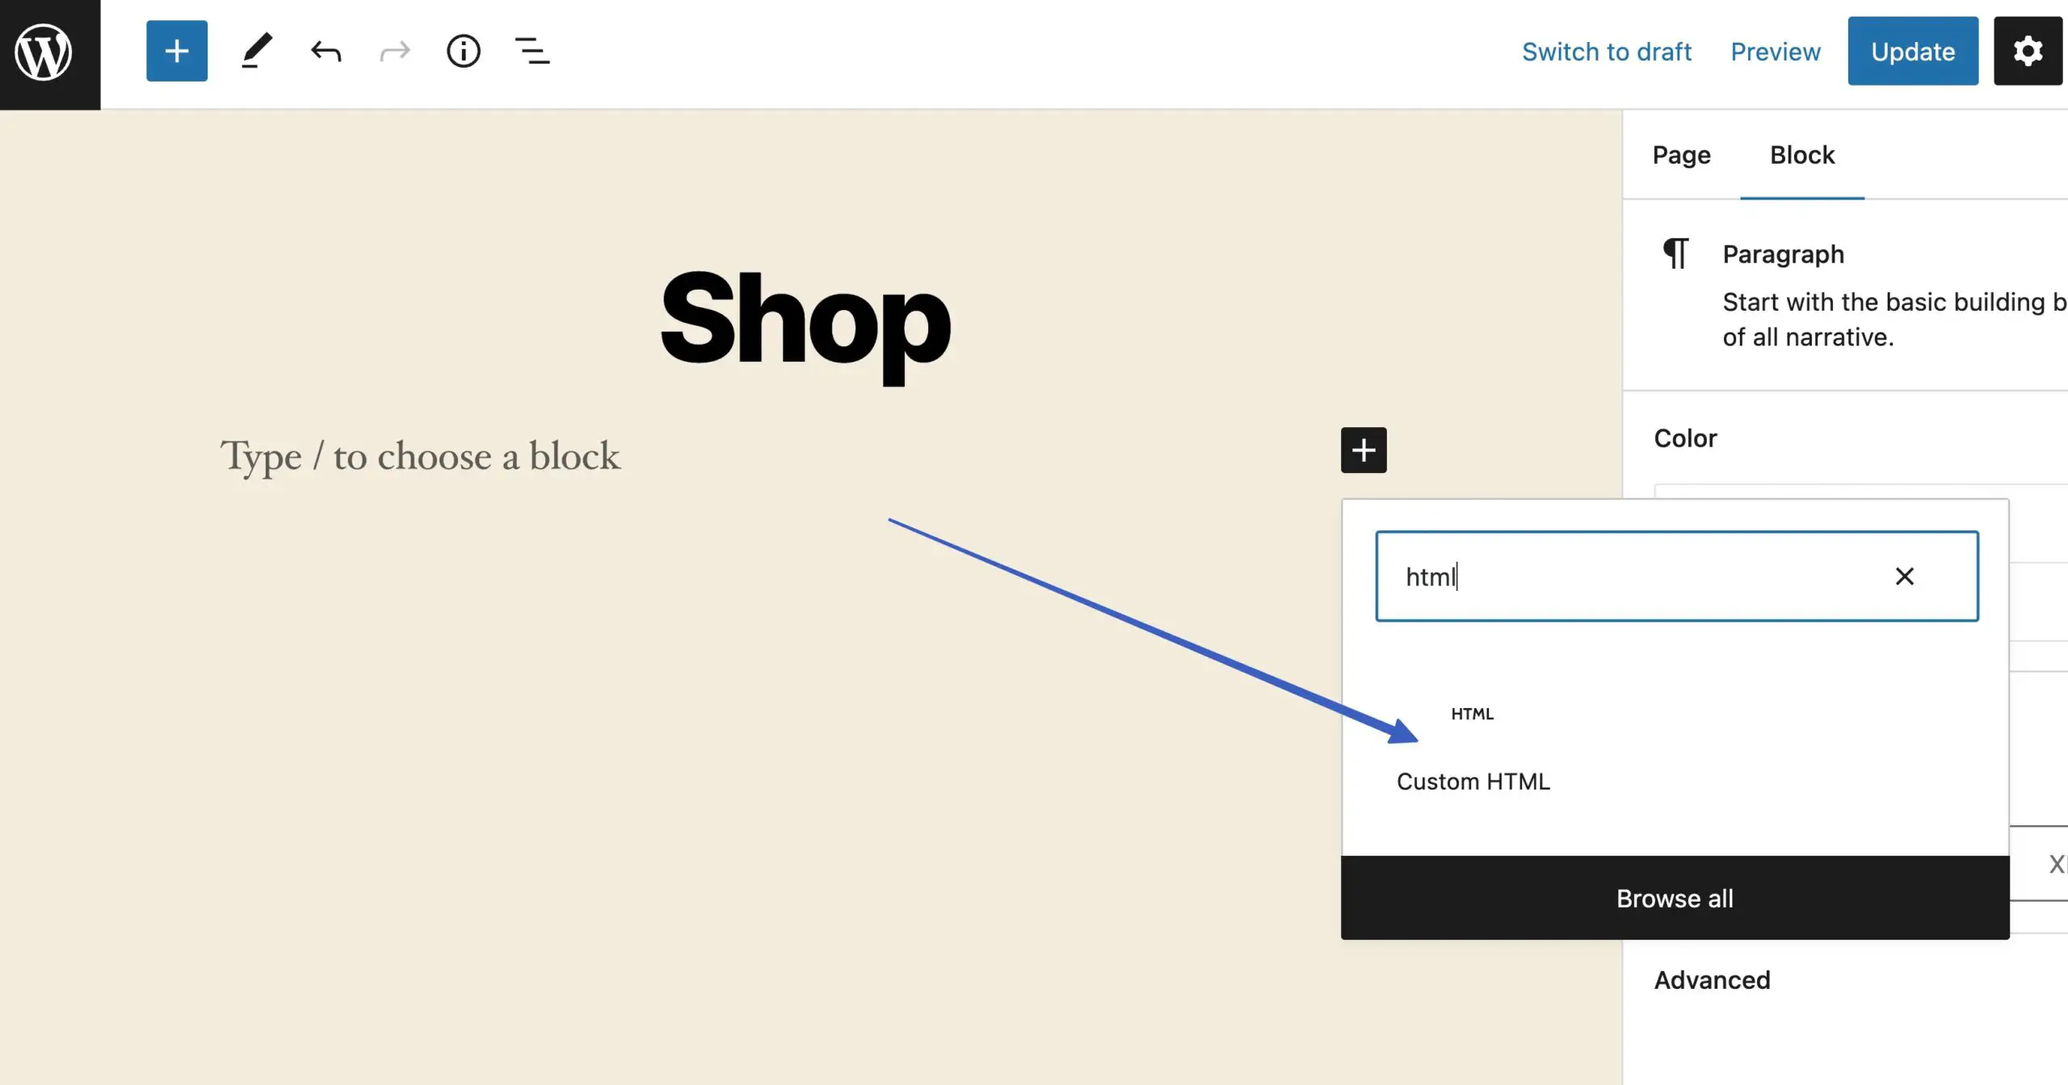
Task: Switch to the Block tab
Action: pyautogui.click(x=1803, y=154)
